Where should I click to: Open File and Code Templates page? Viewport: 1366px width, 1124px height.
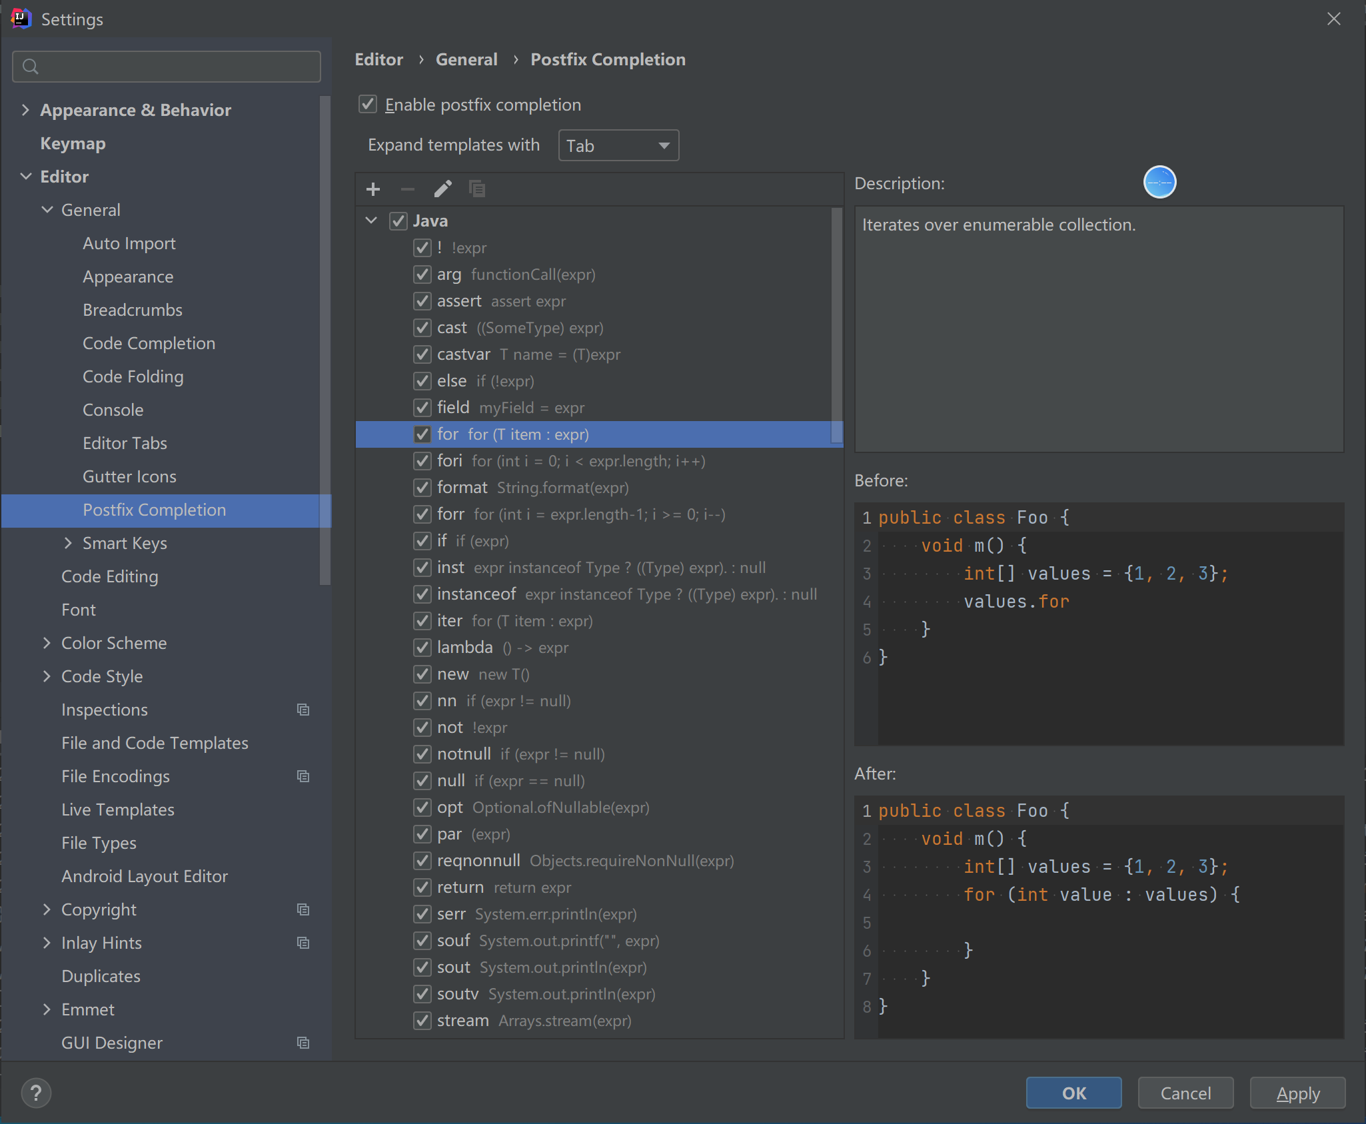(155, 743)
